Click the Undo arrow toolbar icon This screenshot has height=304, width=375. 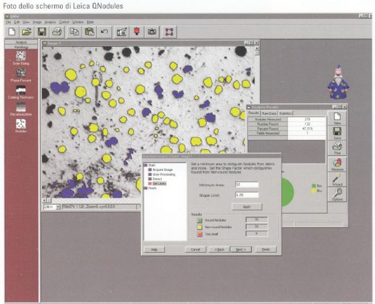coord(104,32)
